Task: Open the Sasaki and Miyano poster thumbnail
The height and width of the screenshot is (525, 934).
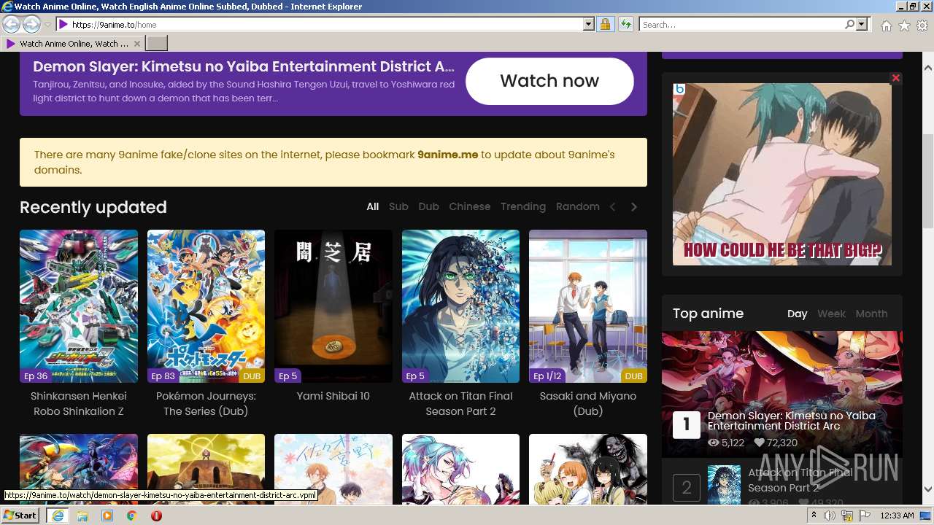Action: 588,306
